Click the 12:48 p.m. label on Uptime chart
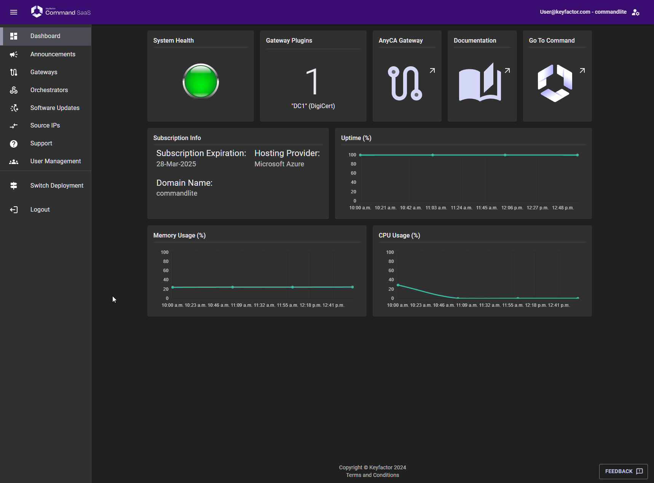 pos(563,208)
